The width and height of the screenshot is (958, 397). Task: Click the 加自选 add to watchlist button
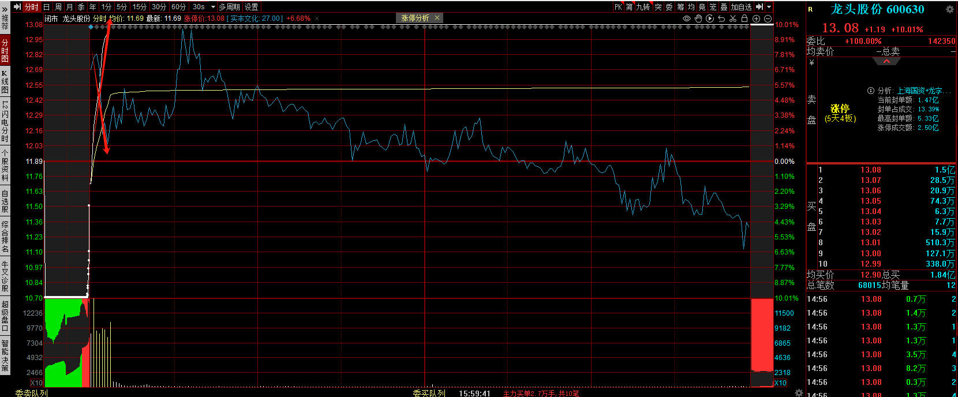click(741, 7)
